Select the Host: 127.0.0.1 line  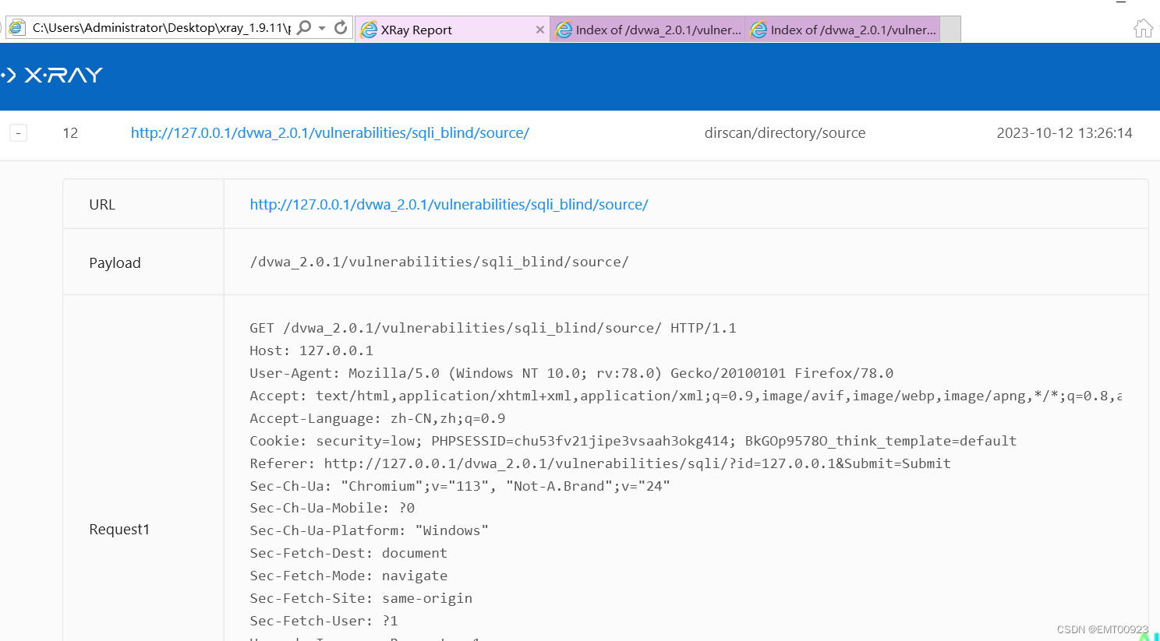pyautogui.click(x=311, y=350)
